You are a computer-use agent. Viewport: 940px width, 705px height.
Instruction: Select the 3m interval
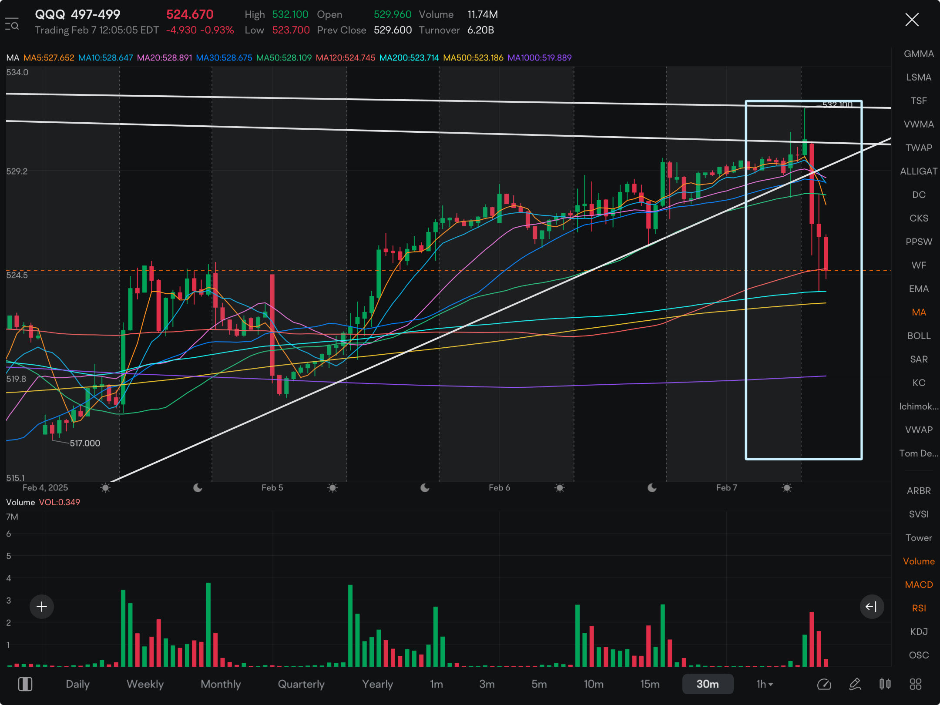[x=487, y=684]
